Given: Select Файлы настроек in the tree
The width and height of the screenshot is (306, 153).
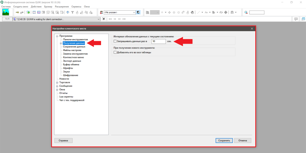Looking at the screenshot, I should [x=72, y=50].
